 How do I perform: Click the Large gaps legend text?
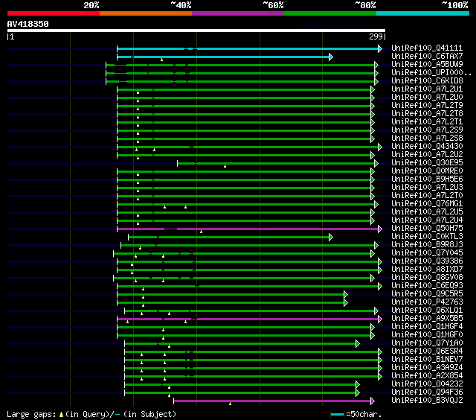(x=91, y=415)
